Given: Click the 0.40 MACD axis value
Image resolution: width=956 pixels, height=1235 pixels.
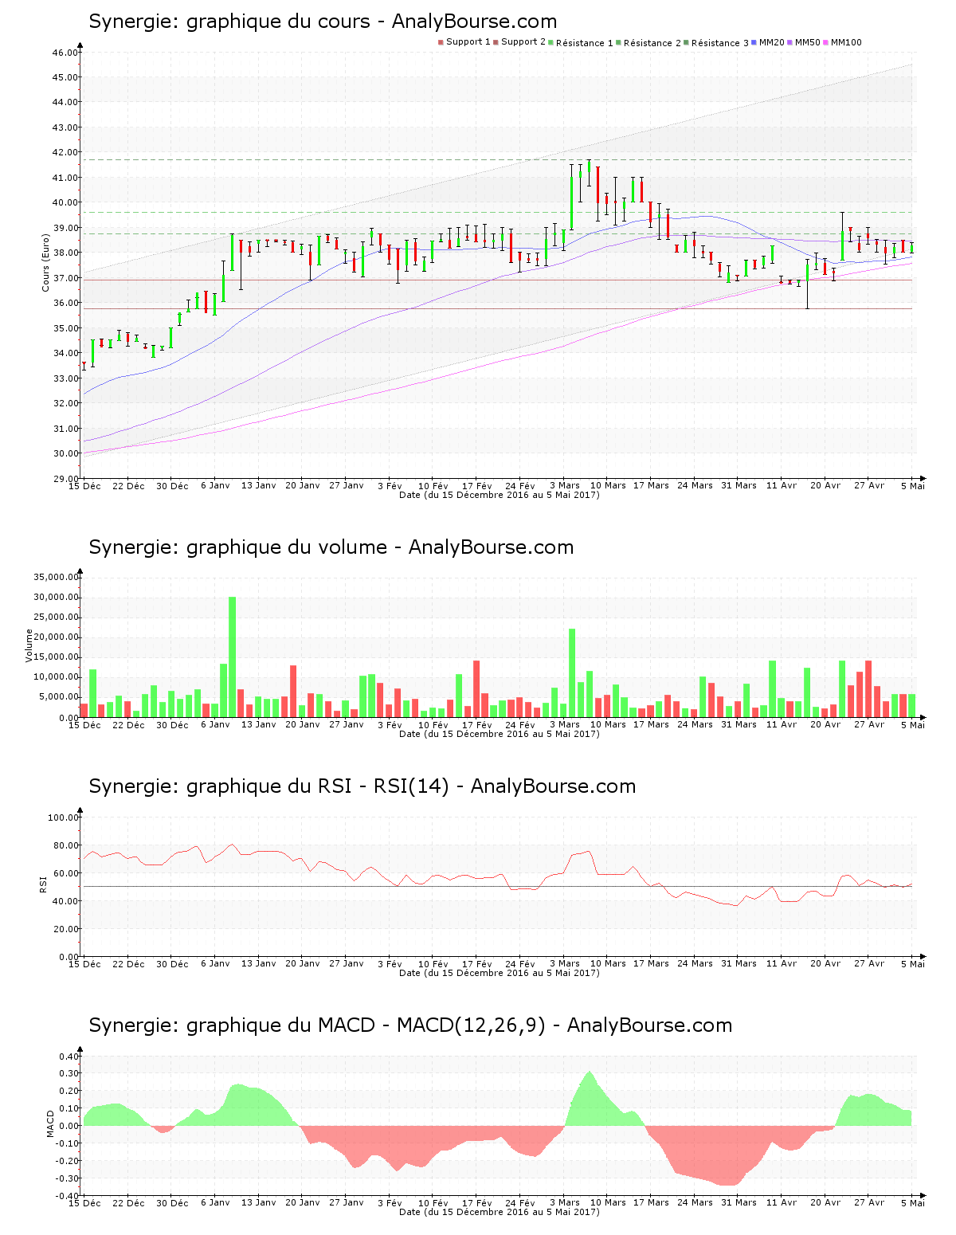Looking at the screenshot, I should pyautogui.click(x=69, y=1057).
